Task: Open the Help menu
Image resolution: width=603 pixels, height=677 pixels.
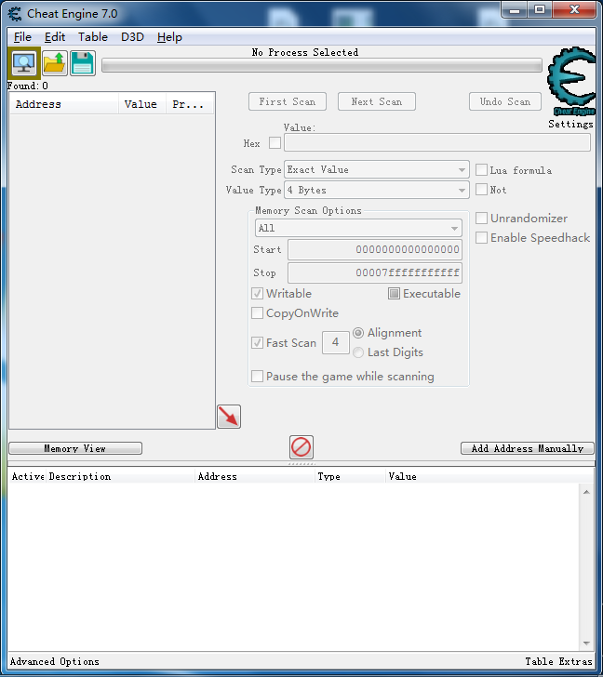Action: coord(169,37)
